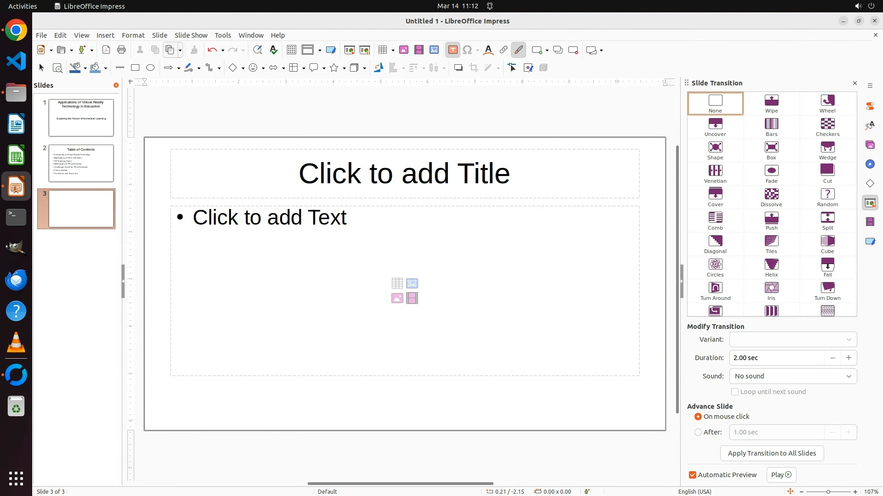Image resolution: width=883 pixels, height=496 pixels.
Task: Select the Wipe transition icon
Action: point(771,103)
